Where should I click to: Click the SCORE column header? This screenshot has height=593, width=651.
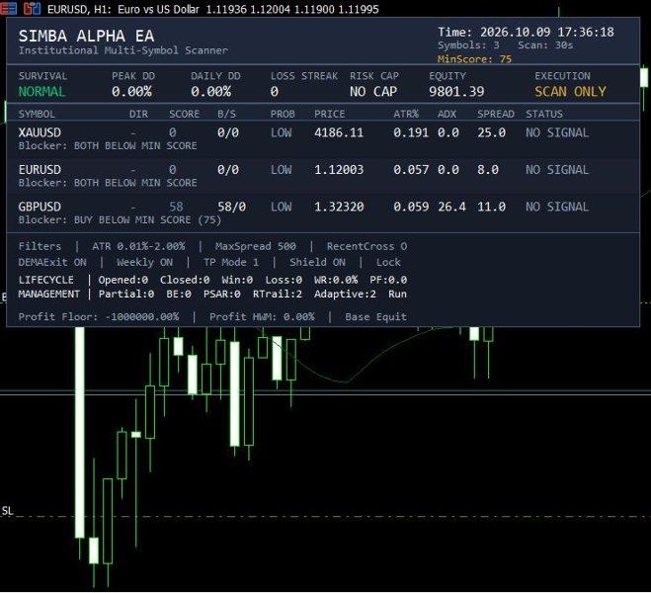pyautogui.click(x=185, y=115)
